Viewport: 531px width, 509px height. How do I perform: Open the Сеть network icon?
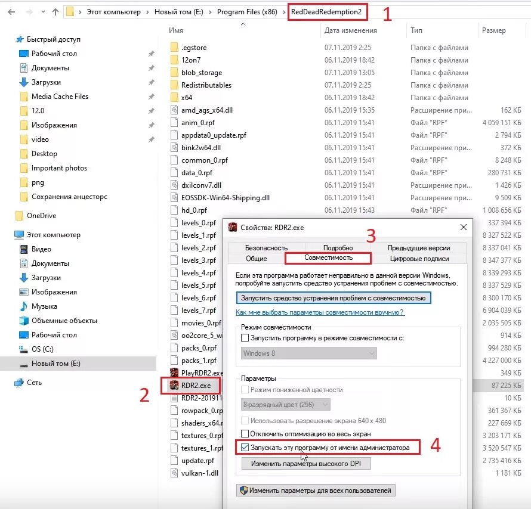tap(19, 383)
